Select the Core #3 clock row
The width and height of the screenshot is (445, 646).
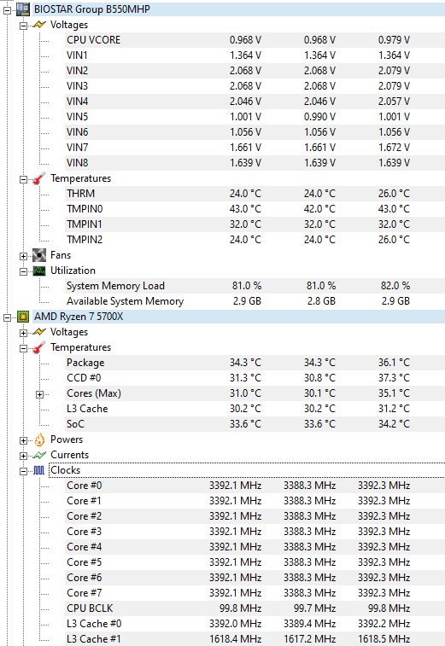point(255,532)
